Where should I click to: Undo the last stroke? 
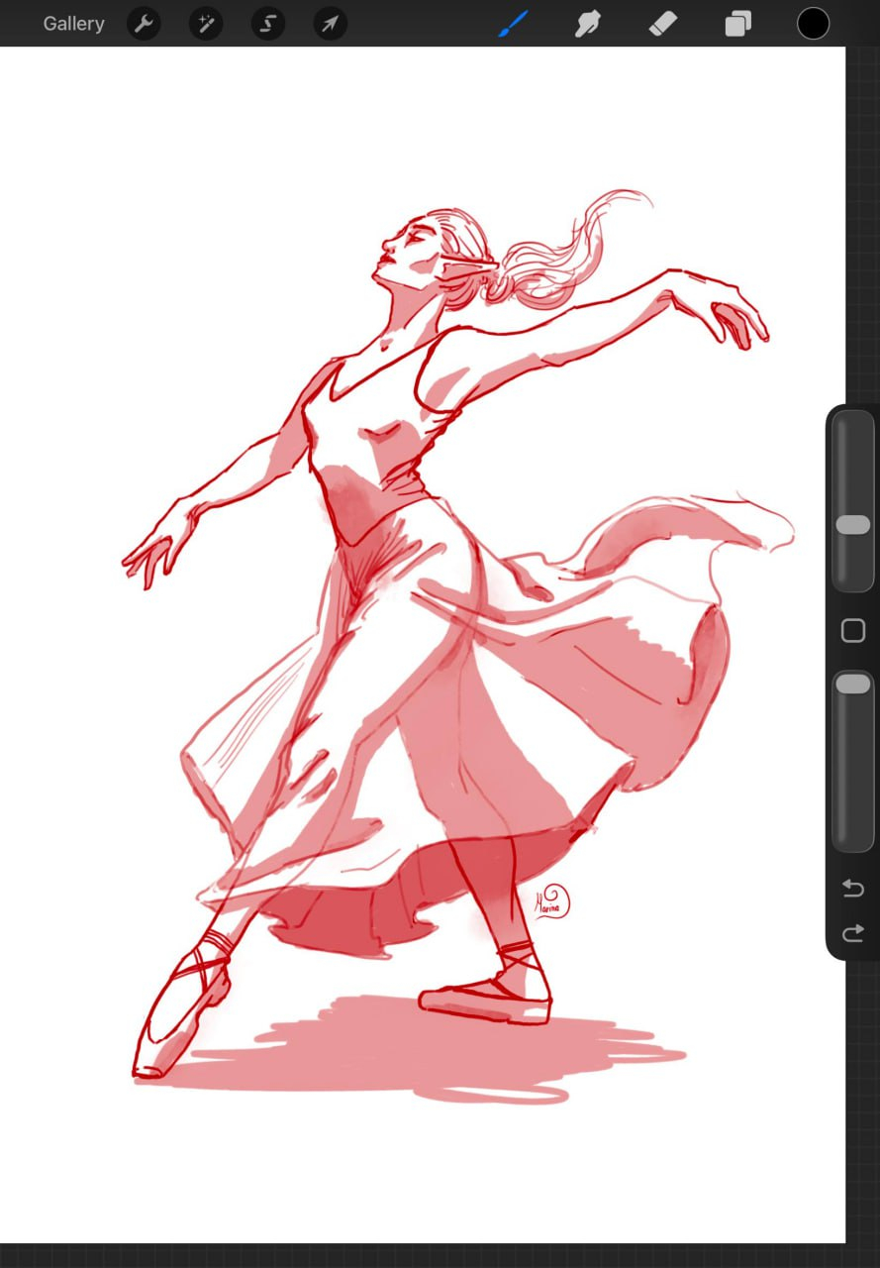[852, 889]
